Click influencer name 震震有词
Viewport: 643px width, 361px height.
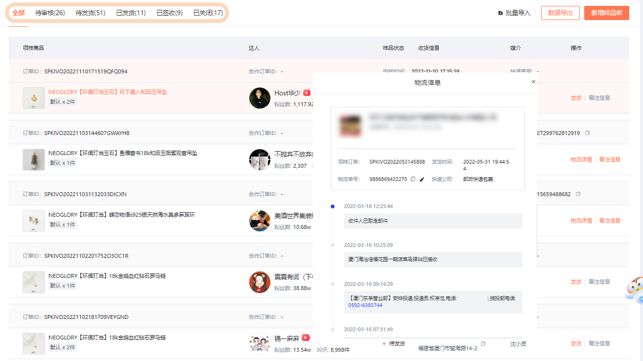[294, 277]
